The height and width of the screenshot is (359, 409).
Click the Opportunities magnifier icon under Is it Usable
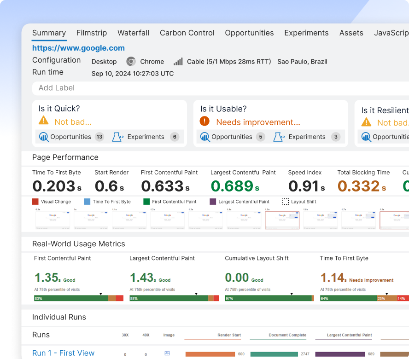205,137
